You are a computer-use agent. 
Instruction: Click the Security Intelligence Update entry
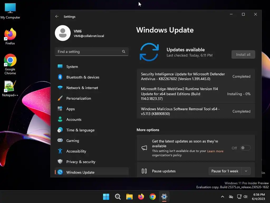tap(196, 76)
